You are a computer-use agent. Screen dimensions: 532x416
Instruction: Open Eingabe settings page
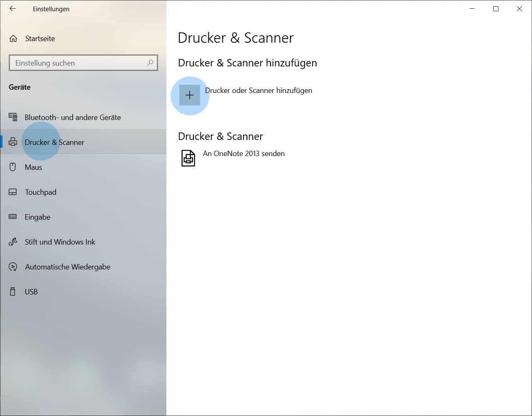click(83, 217)
